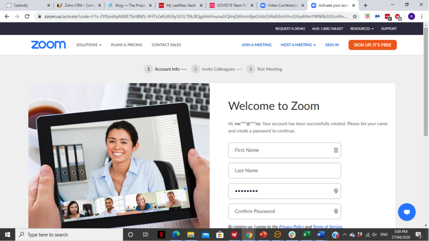Image resolution: width=429 pixels, height=241 pixels.
Task: Open File Explorer from the taskbar
Action: pyautogui.click(x=191, y=235)
